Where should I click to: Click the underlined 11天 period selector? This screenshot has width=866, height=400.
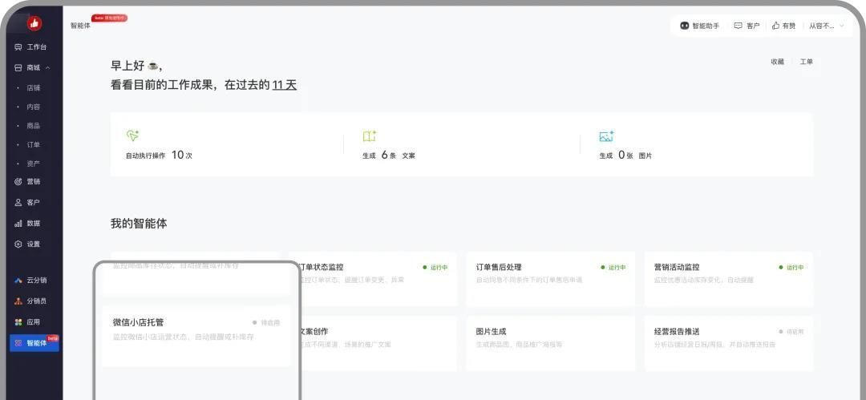(x=285, y=85)
